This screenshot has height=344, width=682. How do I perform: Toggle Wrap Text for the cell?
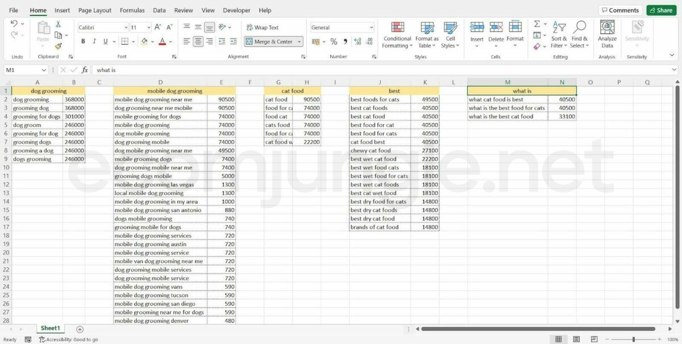261,27
